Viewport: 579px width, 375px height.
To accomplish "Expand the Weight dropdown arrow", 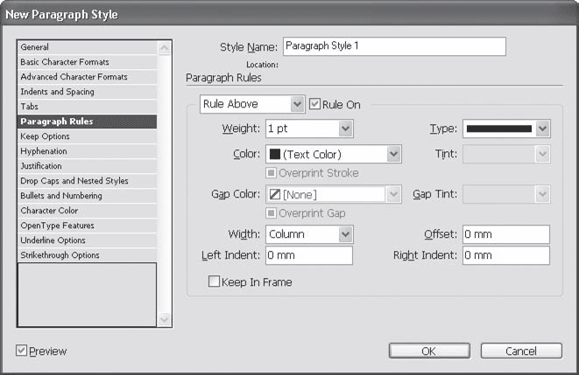I will (x=344, y=129).
